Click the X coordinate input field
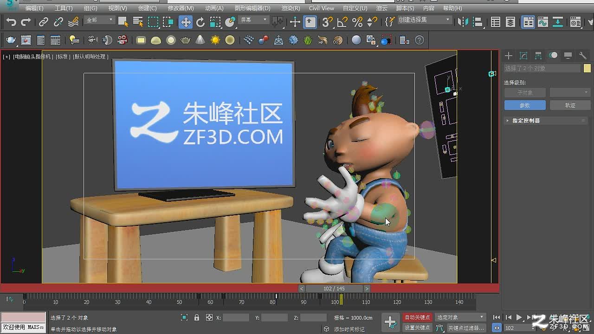 [x=236, y=318]
